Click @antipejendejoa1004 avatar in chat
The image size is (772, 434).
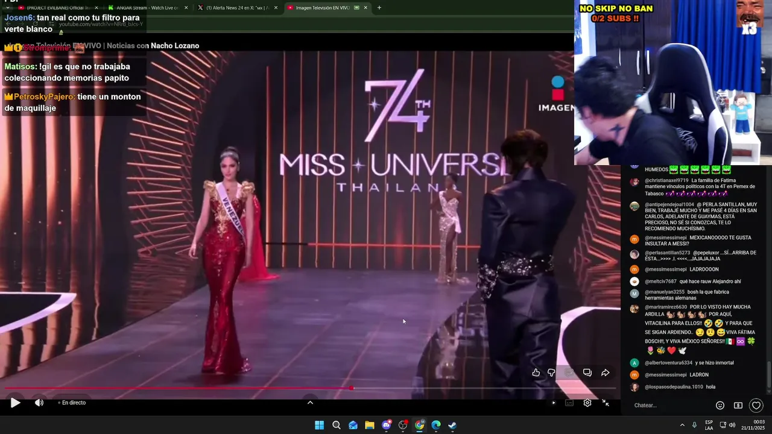634,206
